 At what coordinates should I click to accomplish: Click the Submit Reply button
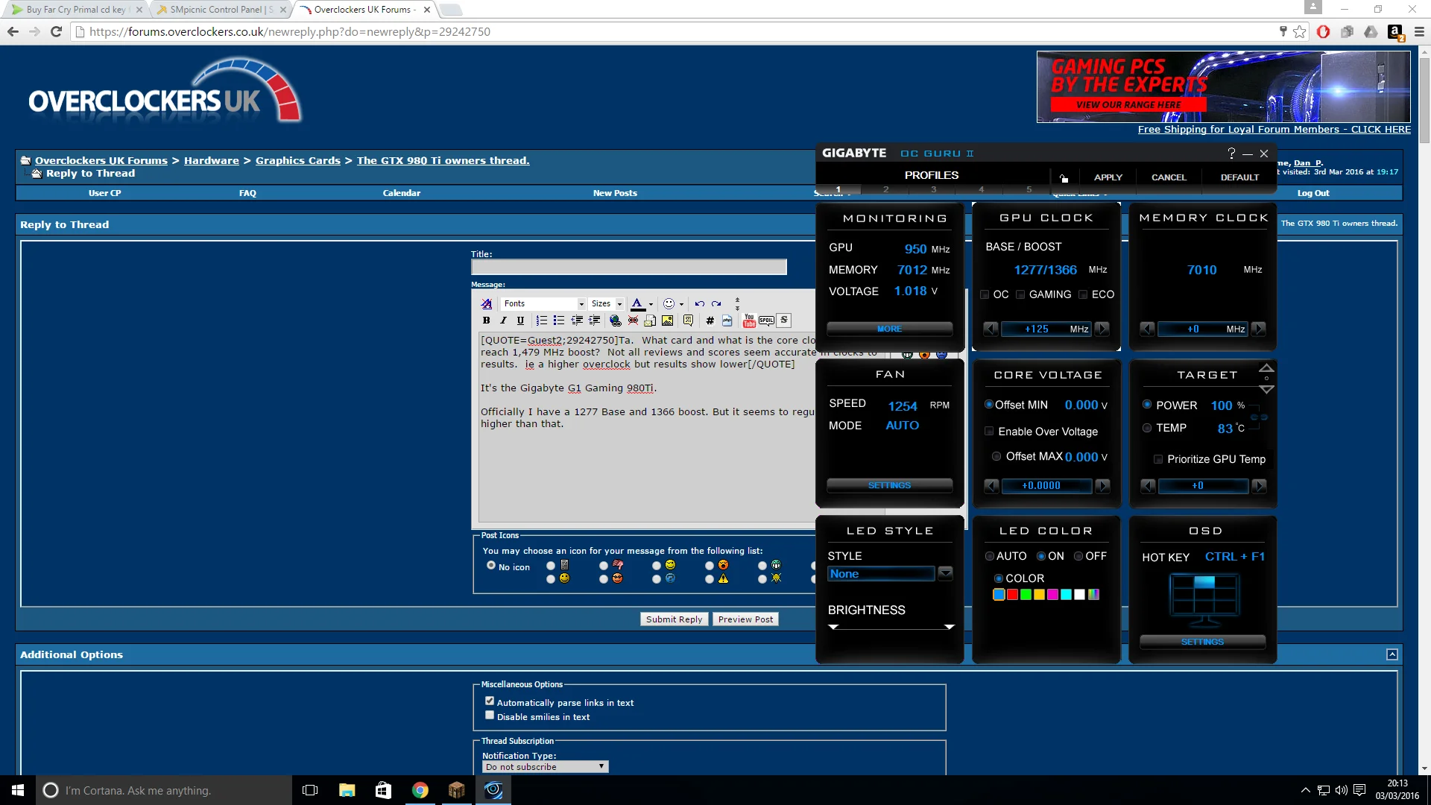point(674,619)
